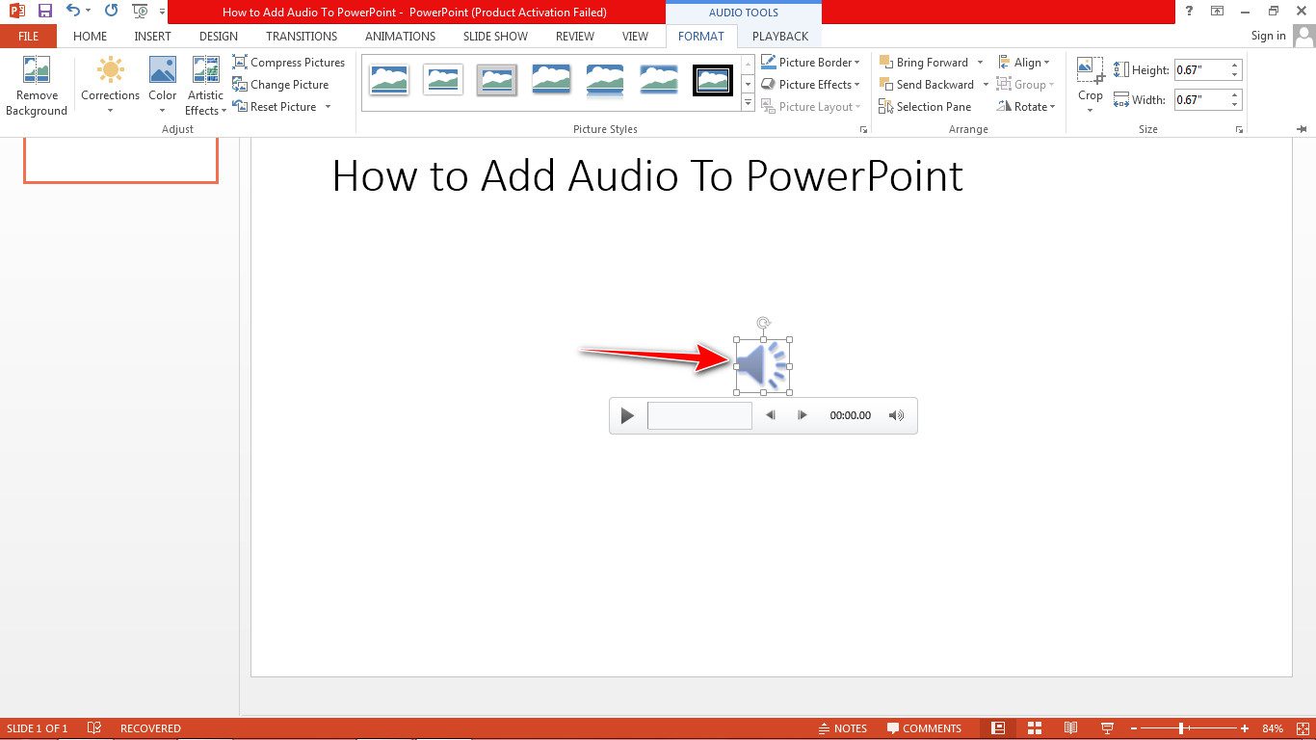Click the Undo arrow icon
1316x740 pixels.
coord(73,12)
